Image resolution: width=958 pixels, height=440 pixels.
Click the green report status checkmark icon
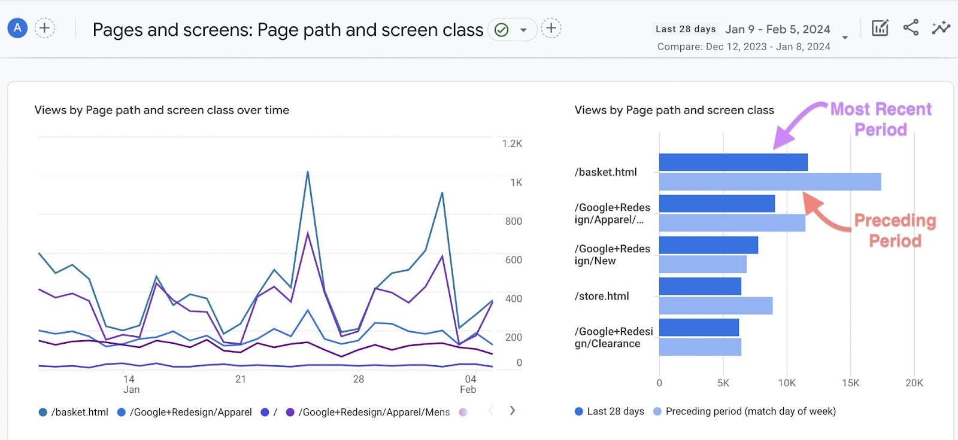pyautogui.click(x=502, y=30)
